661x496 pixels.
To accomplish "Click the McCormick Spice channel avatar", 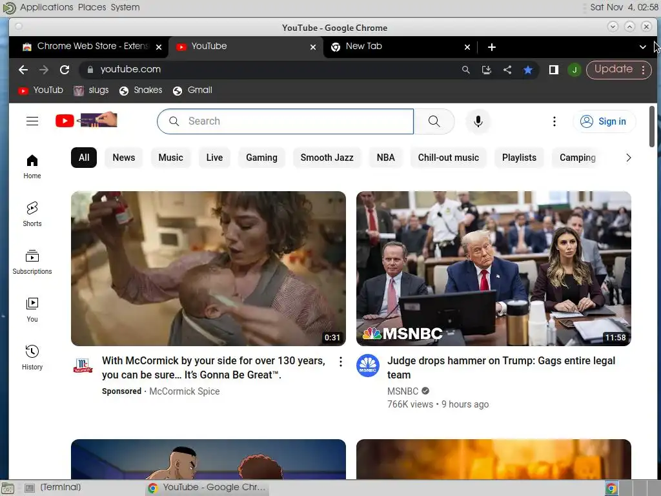I will point(83,366).
